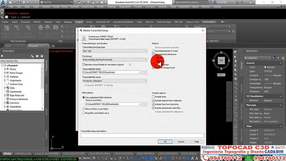
Task: Click the Alignments icon in Toolspace tree
Action: (x=8, y=80)
